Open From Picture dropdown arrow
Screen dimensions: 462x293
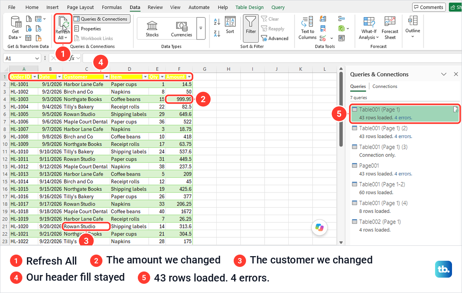[x=44, y=19]
